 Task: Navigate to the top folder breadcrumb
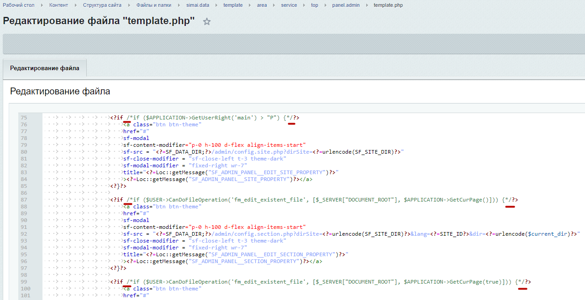[x=315, y=5]
